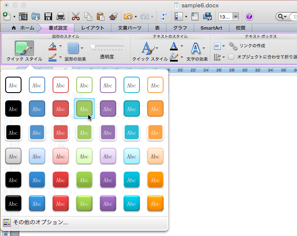297x236 pixels.
Task: Select teal shadowed style in third row
Action: (132, 132)
